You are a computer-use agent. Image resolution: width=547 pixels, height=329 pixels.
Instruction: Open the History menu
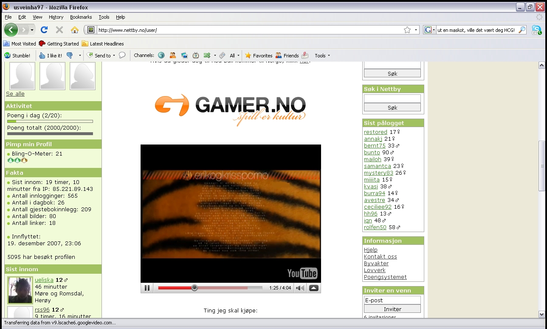point(56,17)
